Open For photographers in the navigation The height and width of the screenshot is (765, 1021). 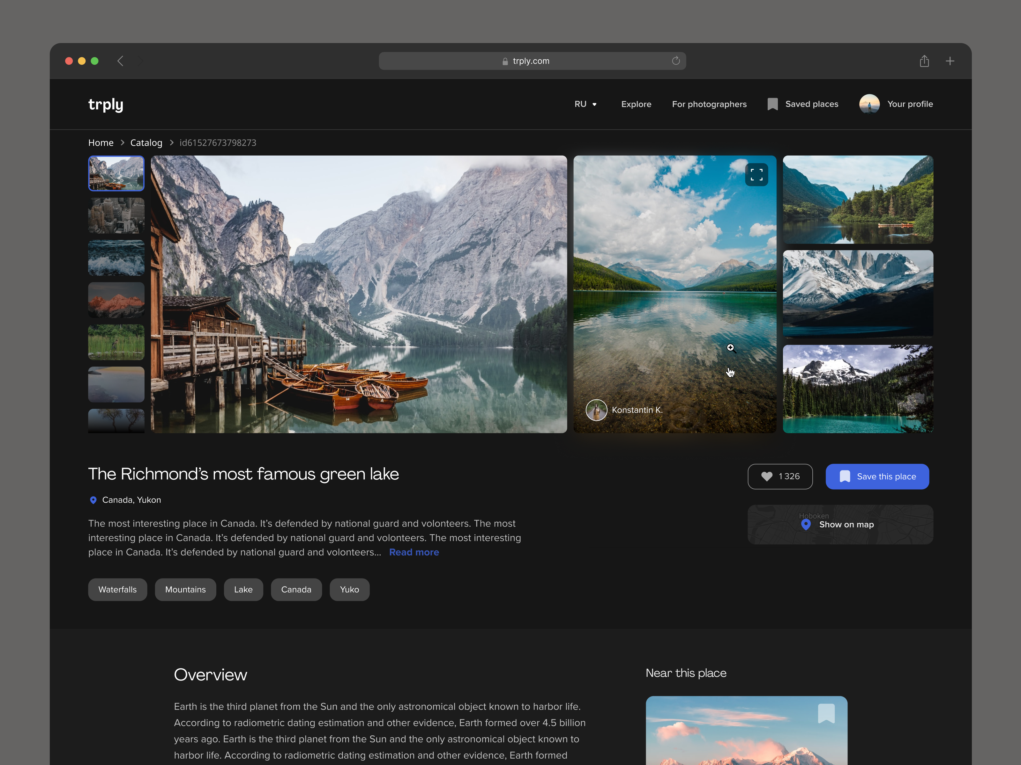tap(709, 104)
